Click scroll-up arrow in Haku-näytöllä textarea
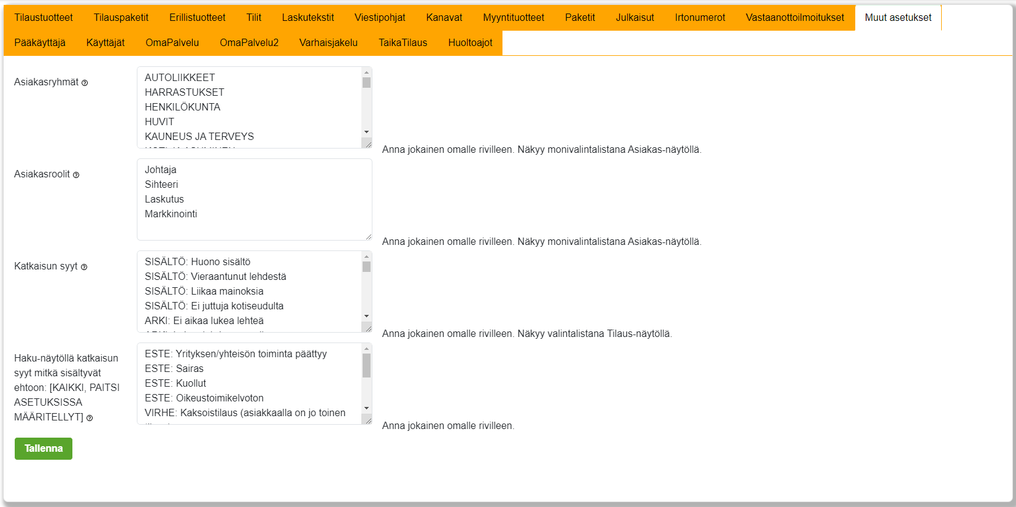Screen dimensions: 1016x507 pyautogui.click(x=366, y=348)
